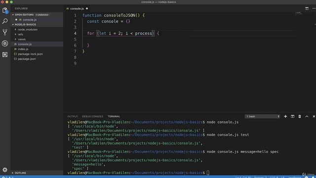316x178 pixels.
Task: Open the Debug view in activity bar
Action: tap(5, 43)
